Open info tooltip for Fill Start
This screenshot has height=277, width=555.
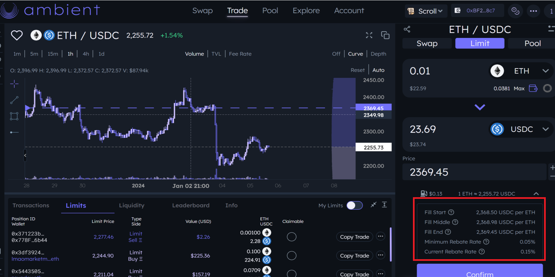451,212
